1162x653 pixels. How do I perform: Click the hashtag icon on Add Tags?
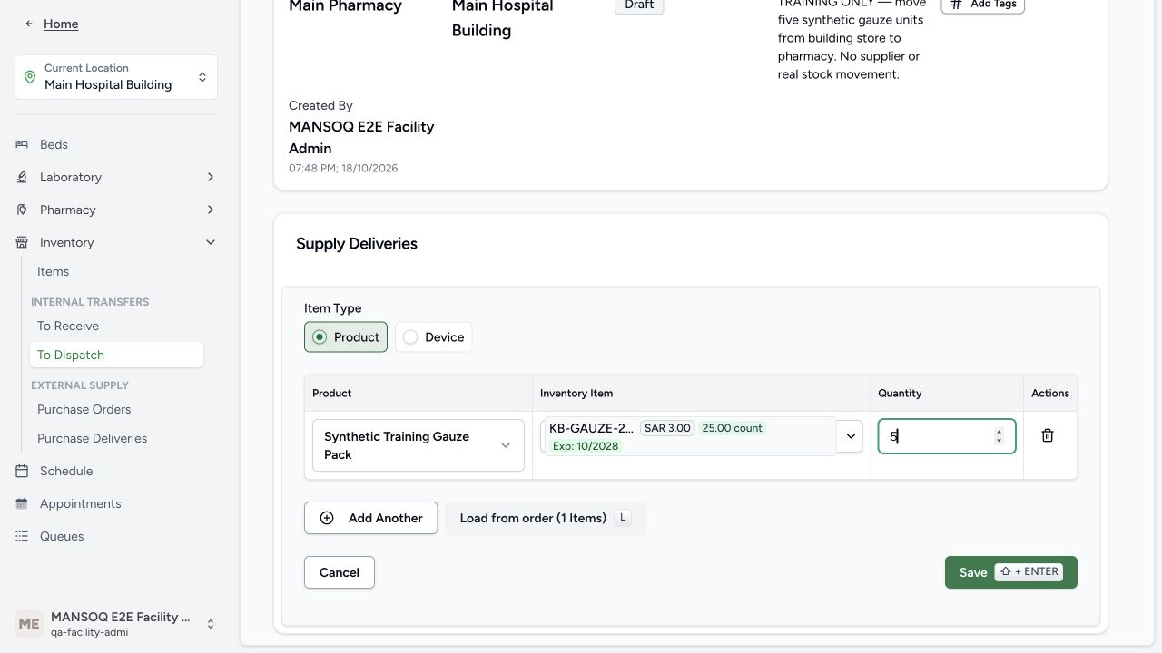tap(956, 5)
